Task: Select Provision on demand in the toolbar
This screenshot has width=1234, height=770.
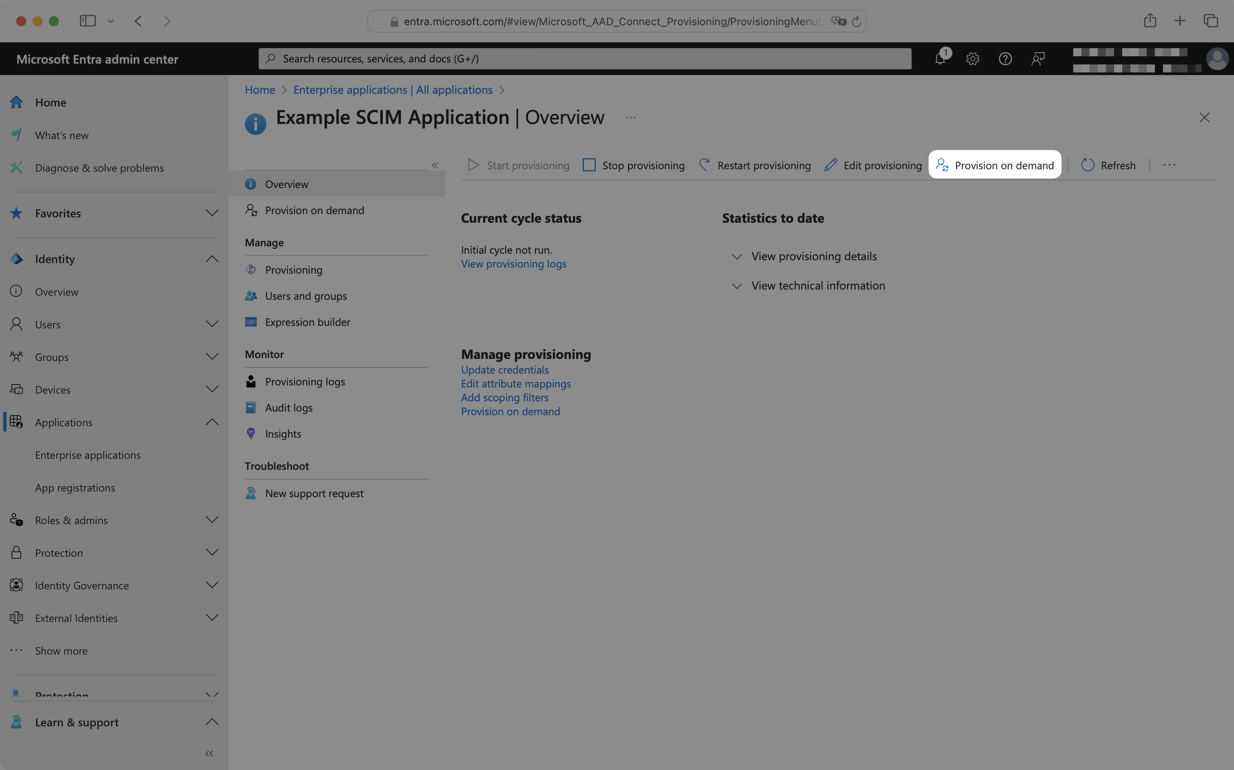Action: [995, 165]
